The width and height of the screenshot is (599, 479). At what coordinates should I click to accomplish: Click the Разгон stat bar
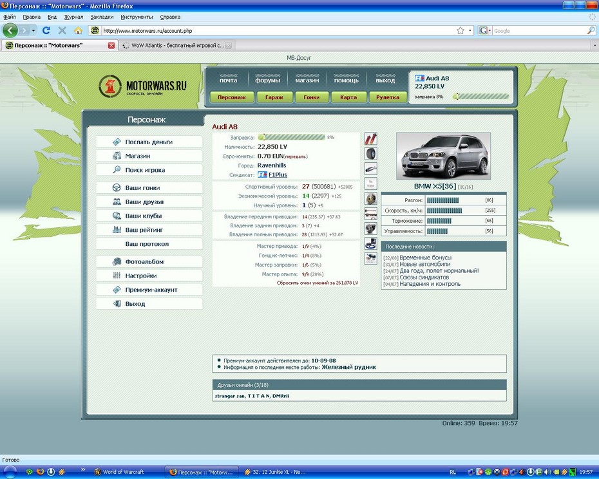tap(442, 200)
